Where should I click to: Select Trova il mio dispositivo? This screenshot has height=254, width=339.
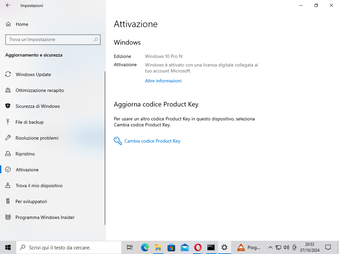pyautogui.click(x=39, y=186)
